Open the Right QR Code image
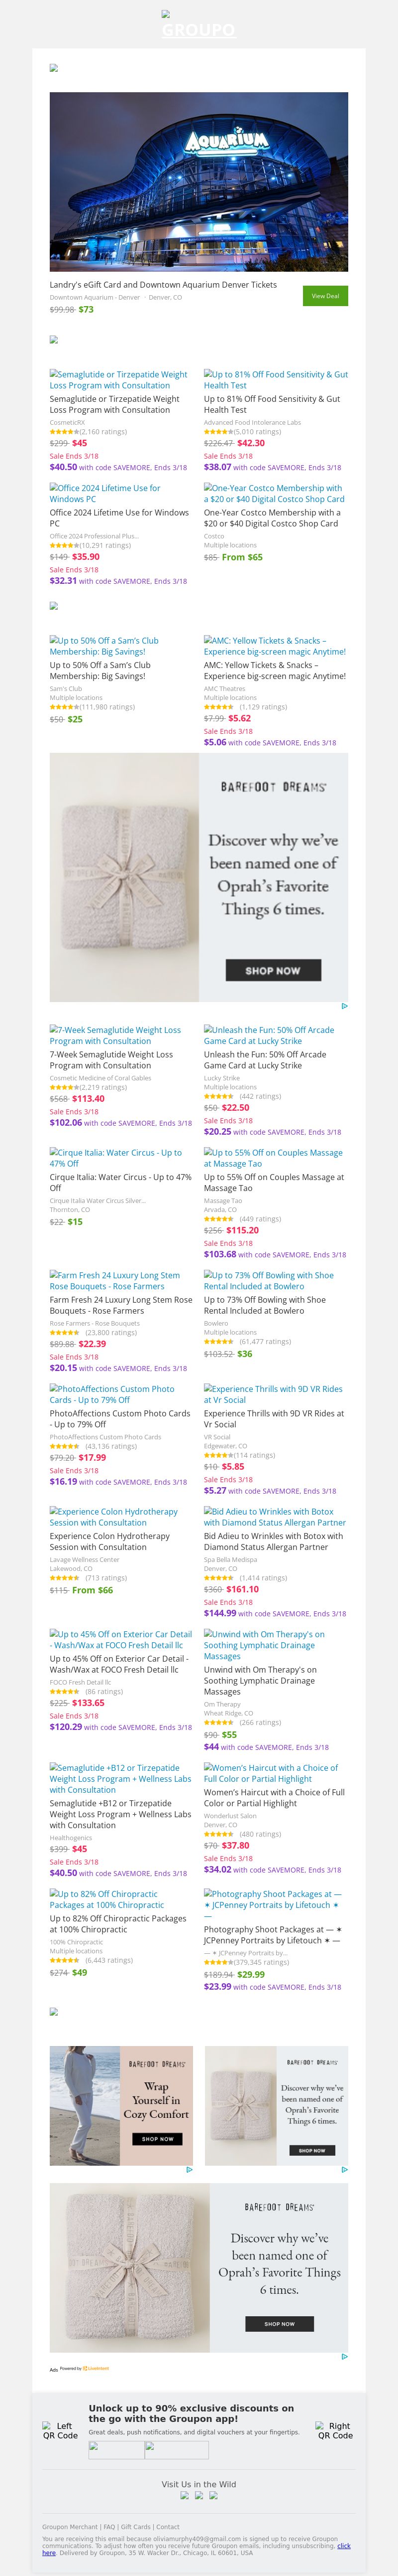 click(335, 2431)
